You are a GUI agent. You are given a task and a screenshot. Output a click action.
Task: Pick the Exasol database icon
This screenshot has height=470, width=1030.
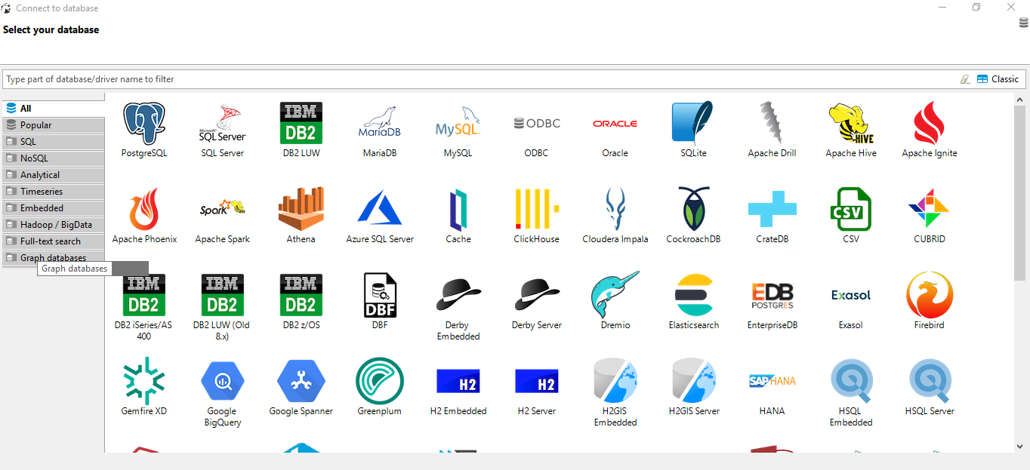pyautogui.click(x=851, y=296)
